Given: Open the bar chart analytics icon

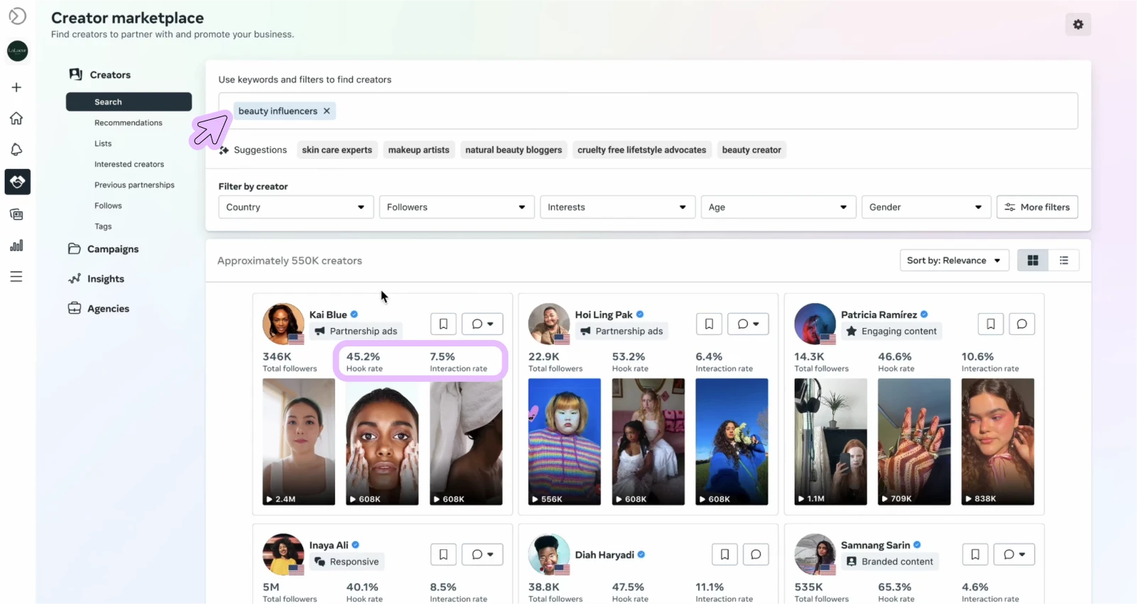Looking at the screenshot, I should click(16, 246).
